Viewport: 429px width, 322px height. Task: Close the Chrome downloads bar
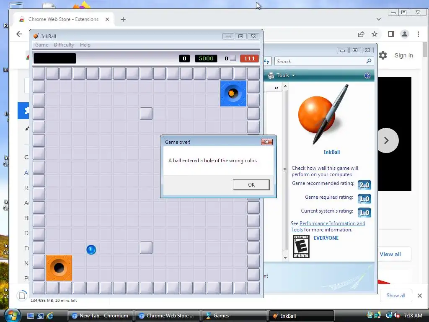(x=420, y=296)
